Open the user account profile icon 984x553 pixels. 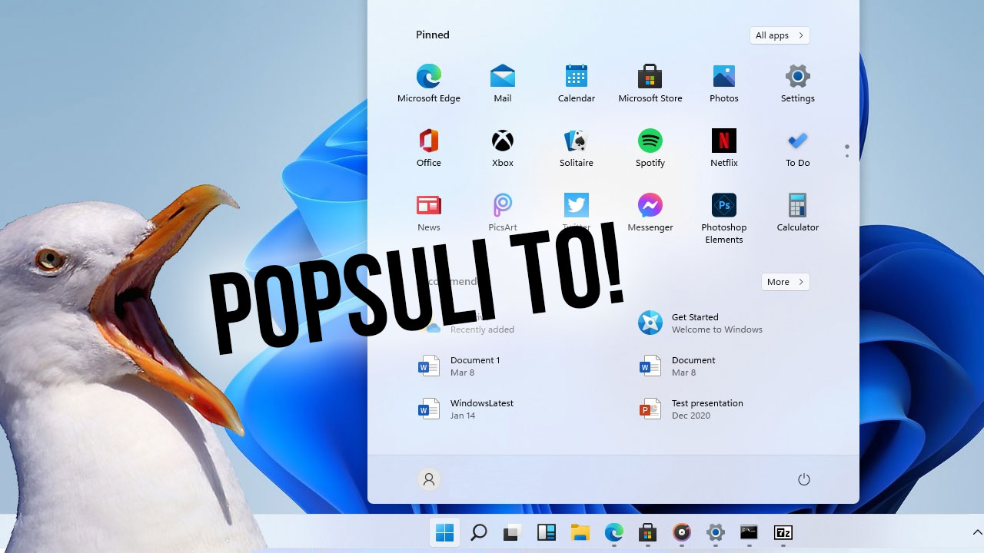point(429,479)
